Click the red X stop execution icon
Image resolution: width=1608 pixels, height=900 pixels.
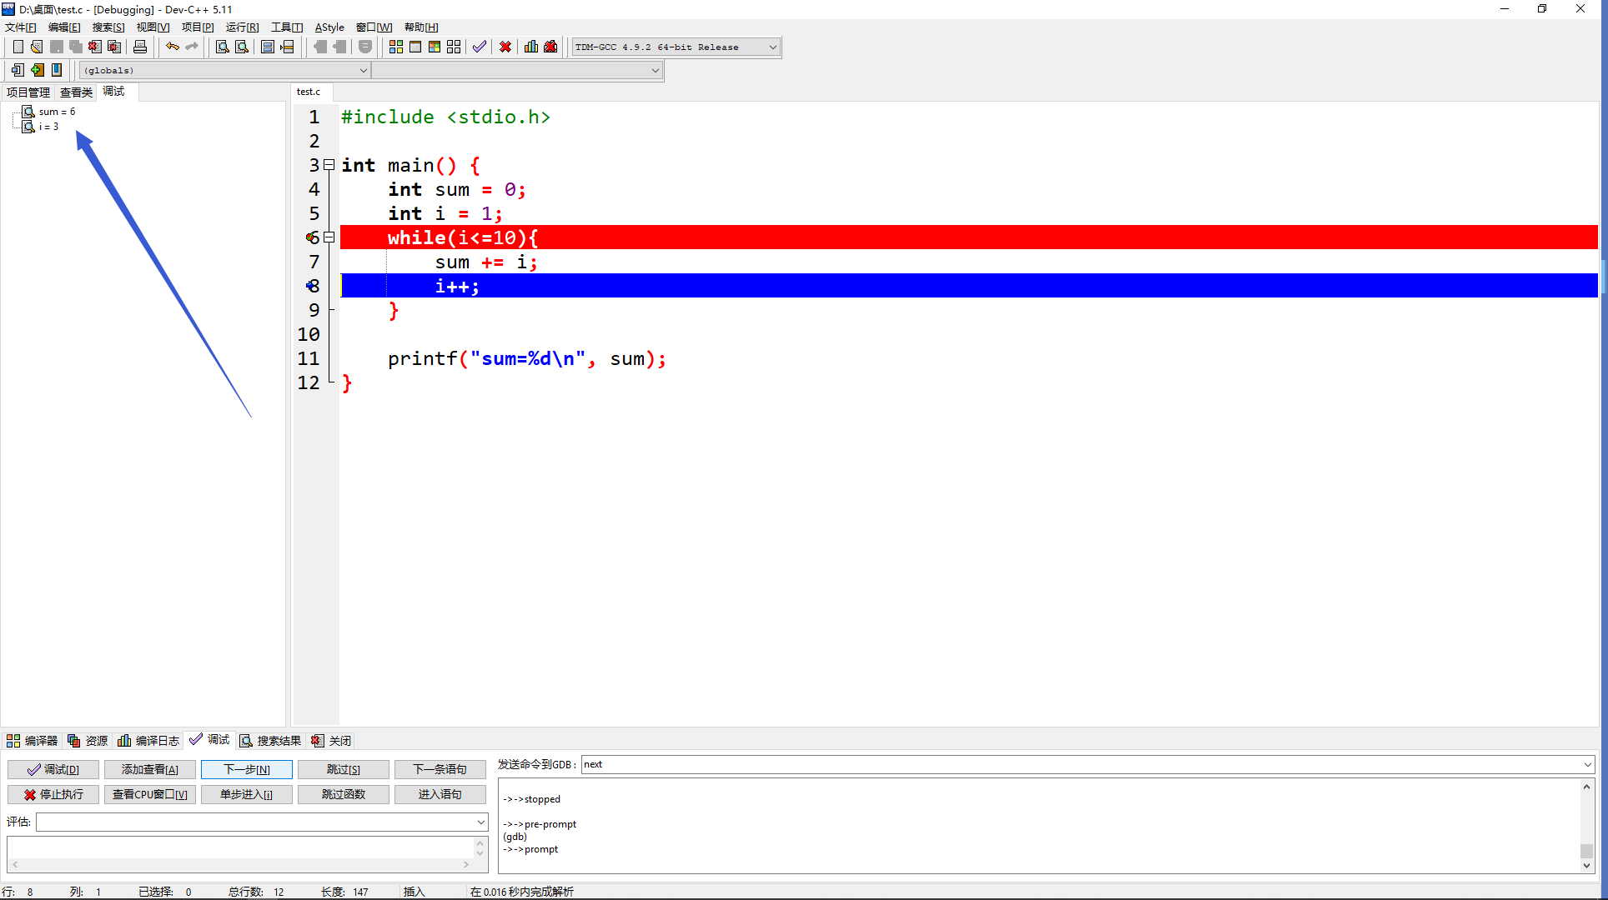[x=505, y=47]
